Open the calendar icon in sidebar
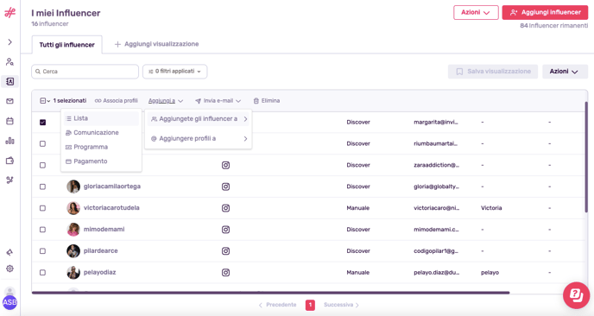Viewport: 594px width, 316px height. [x=9, y=121]
